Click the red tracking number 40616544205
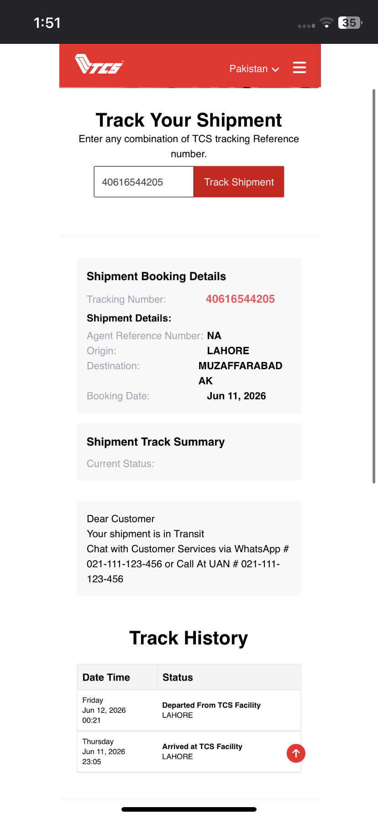The width and height of the screenshot is (378, 819). [240, 299]
